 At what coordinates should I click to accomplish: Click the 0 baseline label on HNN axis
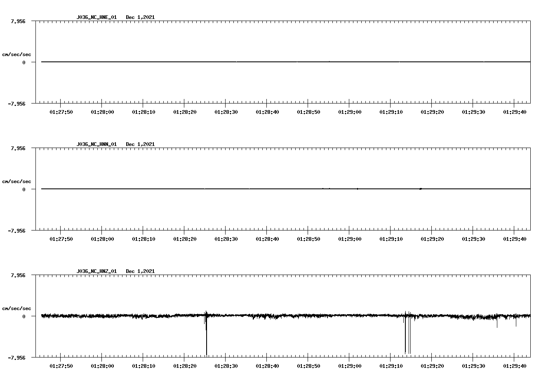(x=24, y=189)
